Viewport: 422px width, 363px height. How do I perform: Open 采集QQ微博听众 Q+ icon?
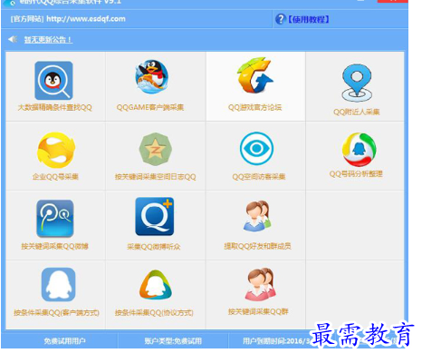(x=155, y=217)
